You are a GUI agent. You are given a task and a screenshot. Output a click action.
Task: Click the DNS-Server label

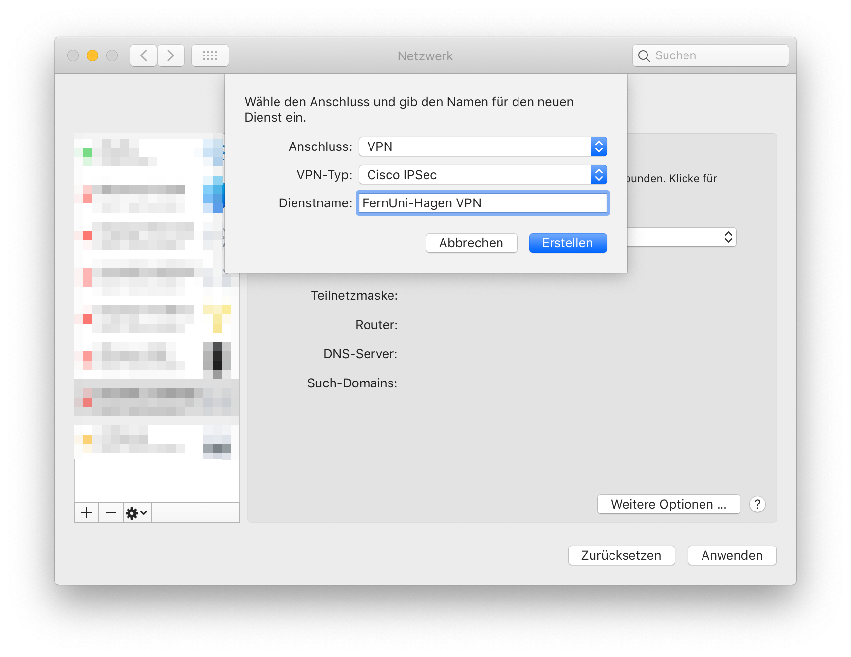[360, 354]
